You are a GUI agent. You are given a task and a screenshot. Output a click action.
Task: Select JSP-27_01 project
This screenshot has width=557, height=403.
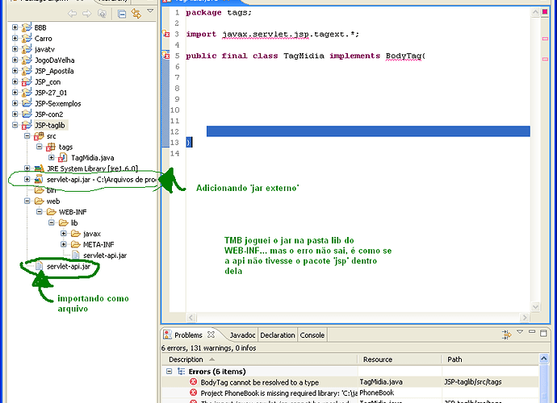50,93
